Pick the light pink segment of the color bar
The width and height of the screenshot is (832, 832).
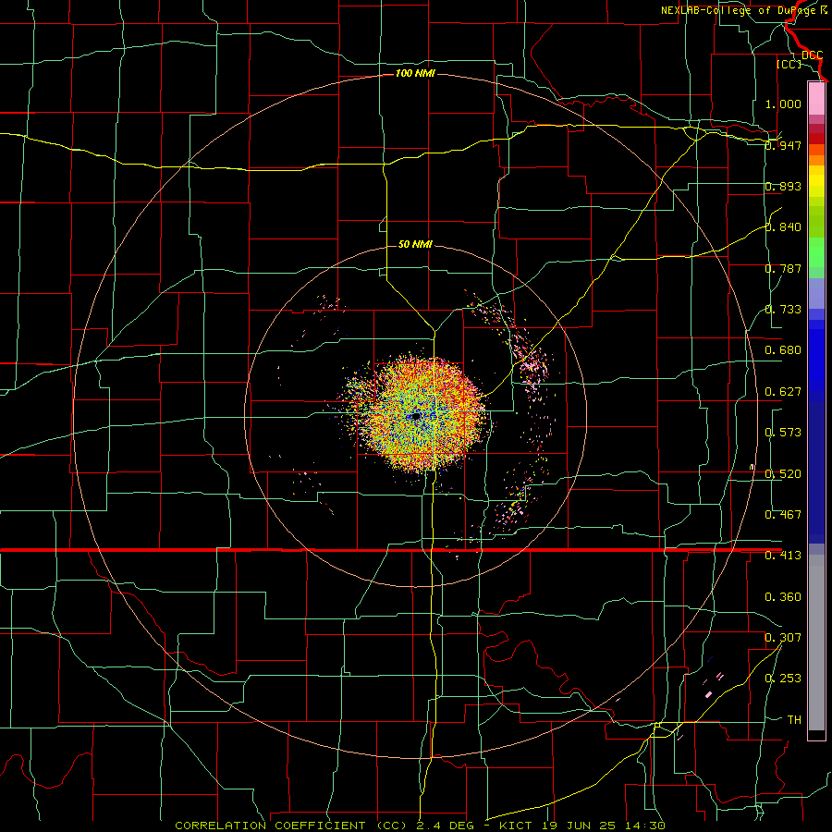(816, 98)
